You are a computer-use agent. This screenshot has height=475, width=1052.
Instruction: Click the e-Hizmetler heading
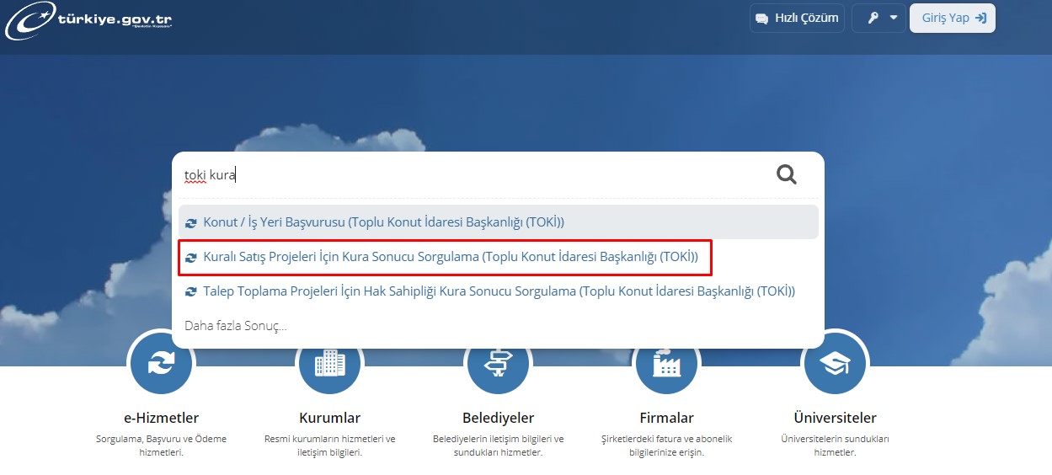[x=161, y=418]
